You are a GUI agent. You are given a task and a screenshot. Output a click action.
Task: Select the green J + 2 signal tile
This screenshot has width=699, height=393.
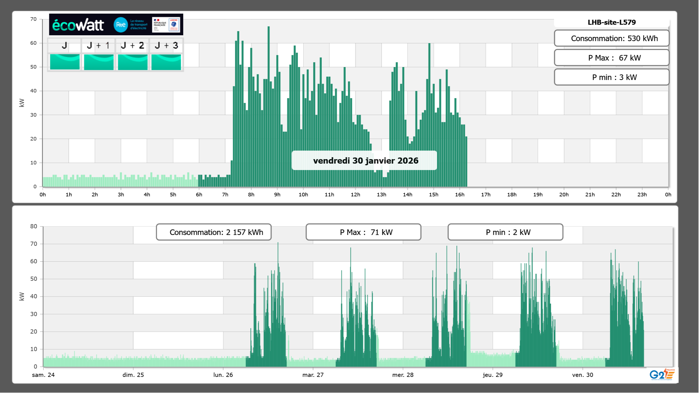(133, 62)
